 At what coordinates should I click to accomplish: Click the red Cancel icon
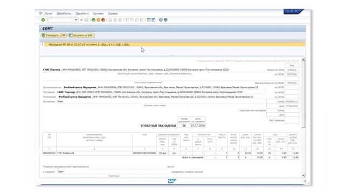[x=103, y=20]
